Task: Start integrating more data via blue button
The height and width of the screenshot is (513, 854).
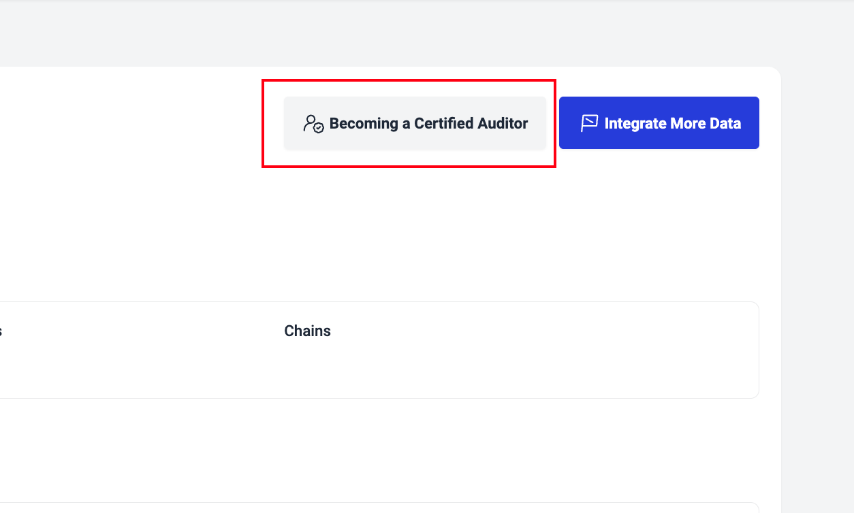Action: point(659,123)
